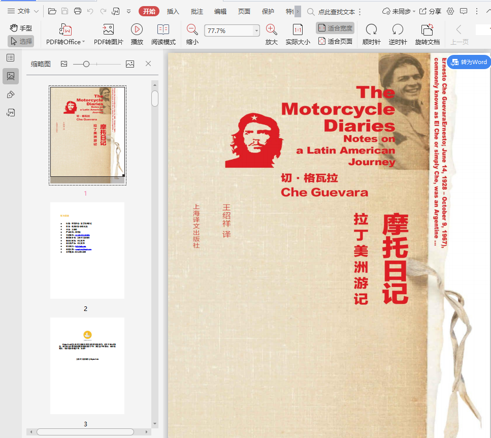Open the bookmarks outline sidebar icon
Image resolution: width=491 pixels, height=438 pixels.
pos(10,58)
